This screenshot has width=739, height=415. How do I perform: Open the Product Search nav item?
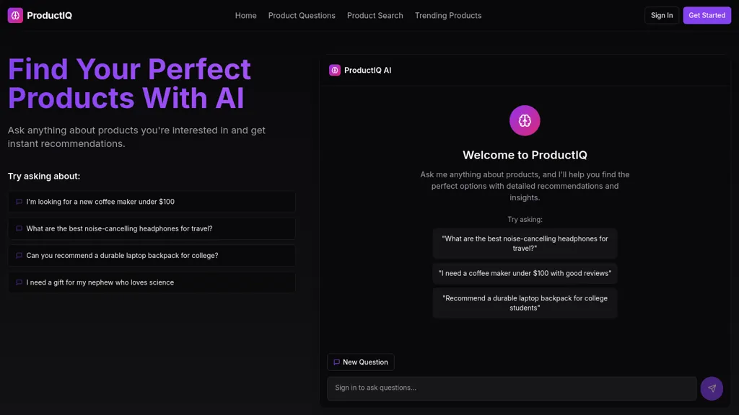375,16
